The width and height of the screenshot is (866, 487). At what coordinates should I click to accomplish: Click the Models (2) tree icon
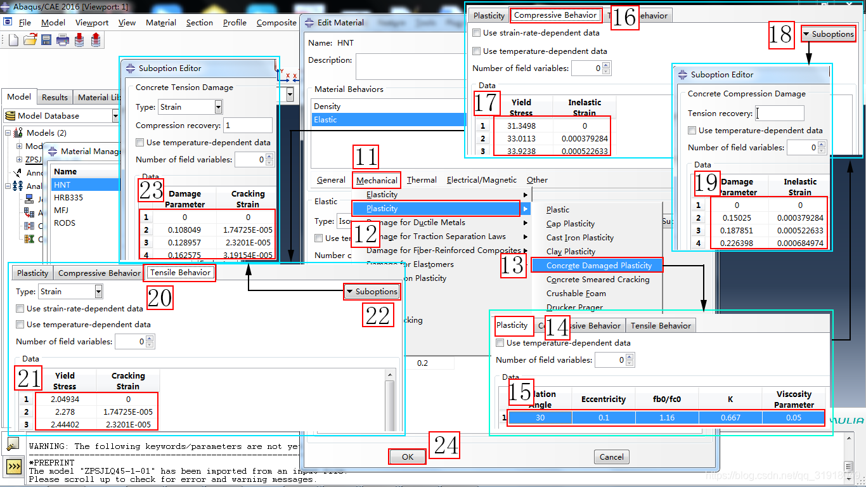click(19, 133)
